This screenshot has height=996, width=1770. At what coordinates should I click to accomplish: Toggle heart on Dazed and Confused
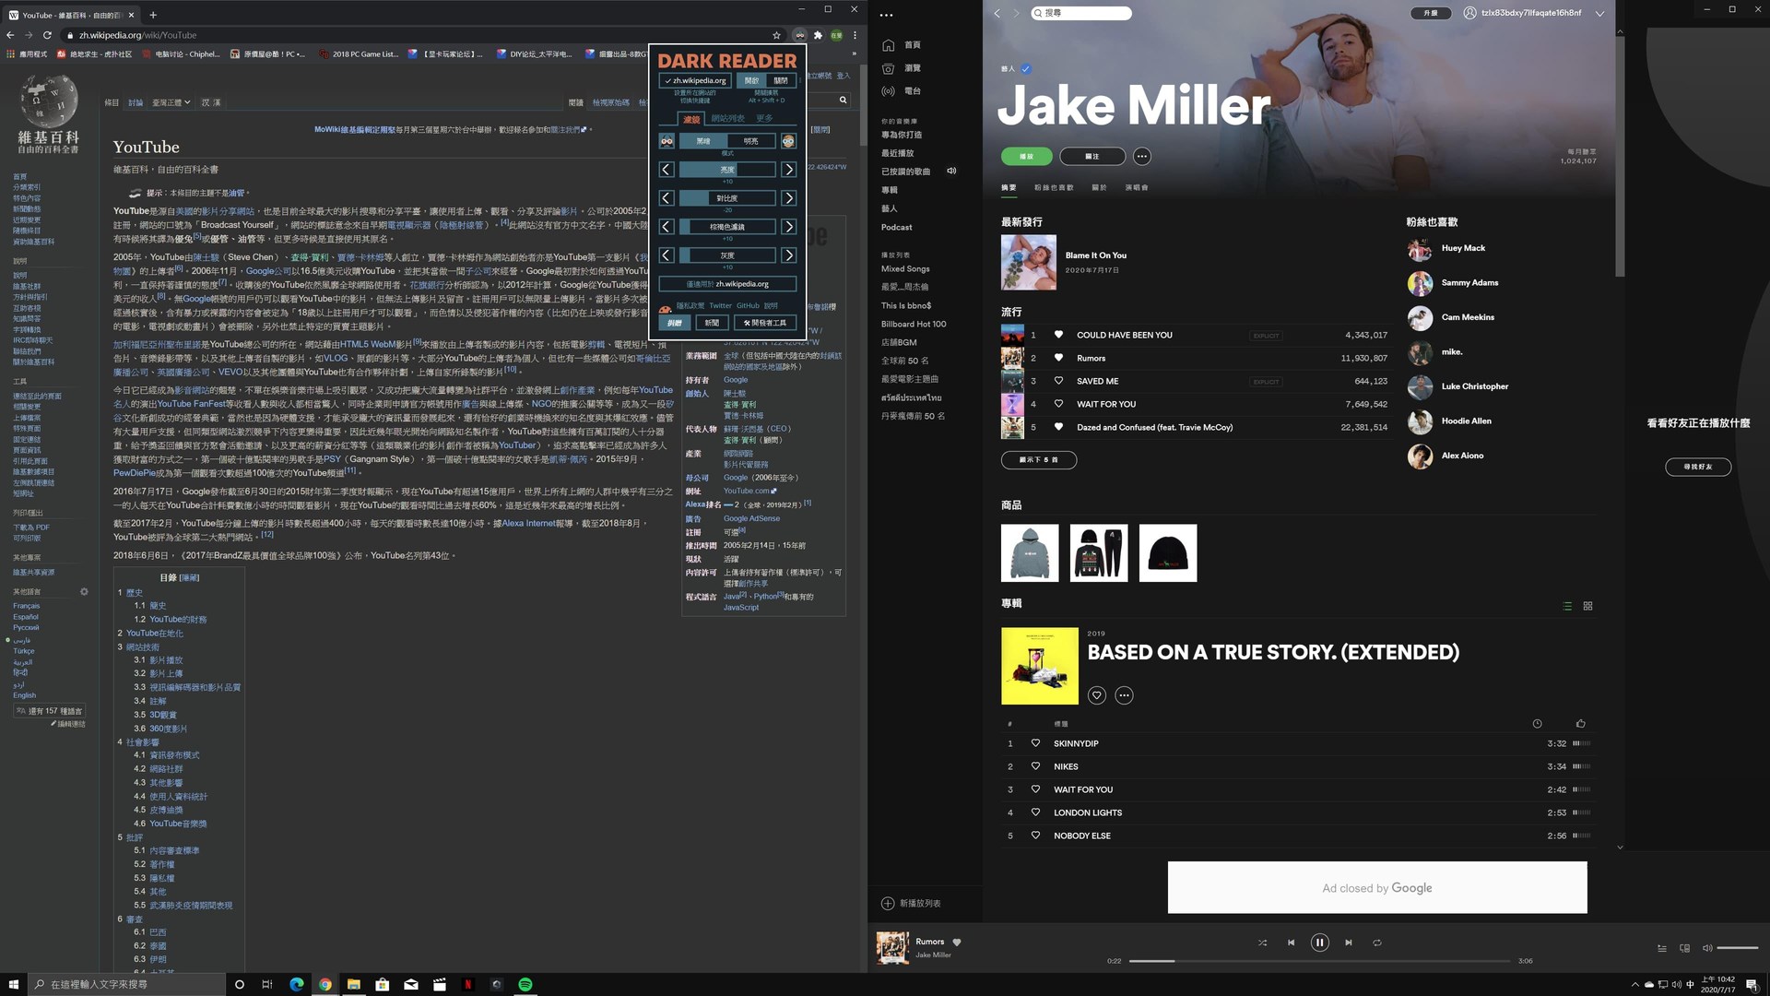(x=1058, y=427)
